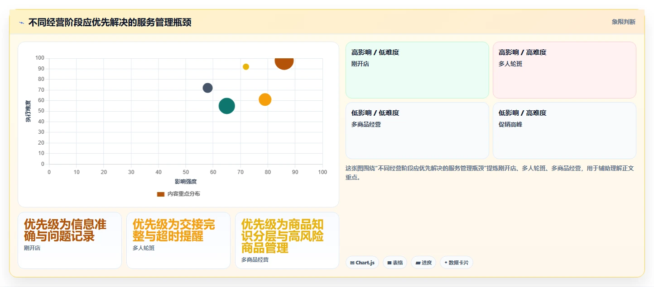
Task: Select the Chart.js tag chip
Action: [x=362, y=263]
